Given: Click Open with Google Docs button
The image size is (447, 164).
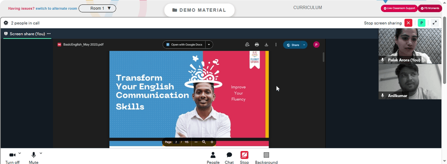Looking at the screenshot, I should point(184,45).
